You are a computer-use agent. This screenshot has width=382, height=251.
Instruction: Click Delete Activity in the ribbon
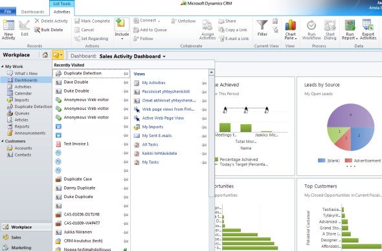coord(51,21)
